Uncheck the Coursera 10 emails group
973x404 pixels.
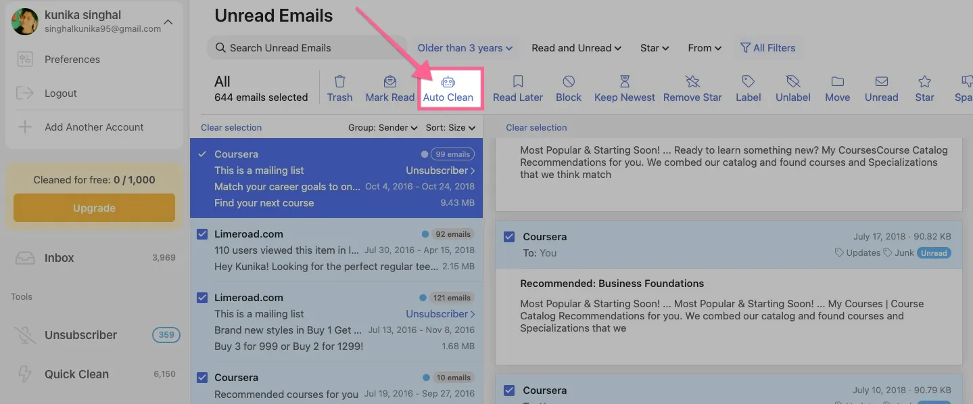202,378
